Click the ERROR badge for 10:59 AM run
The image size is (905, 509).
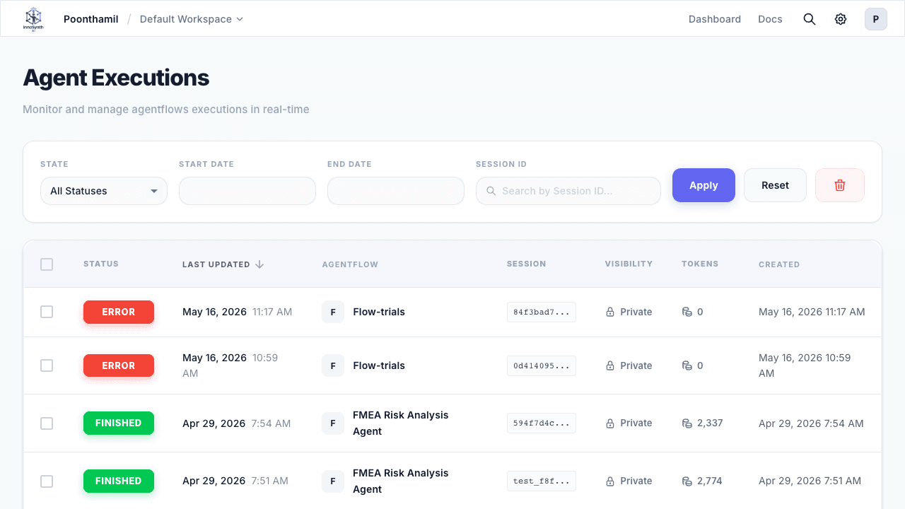coord(119,365)
